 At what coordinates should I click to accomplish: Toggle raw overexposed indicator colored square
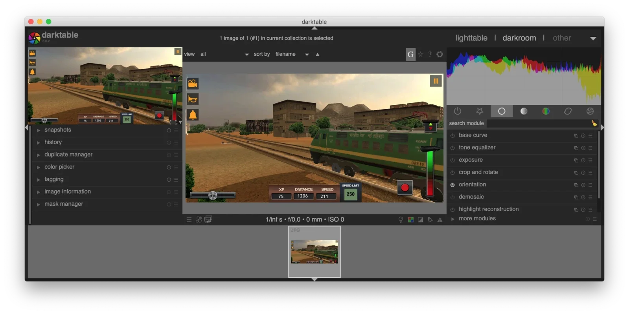pyautogui.click(x=411, y=220)
